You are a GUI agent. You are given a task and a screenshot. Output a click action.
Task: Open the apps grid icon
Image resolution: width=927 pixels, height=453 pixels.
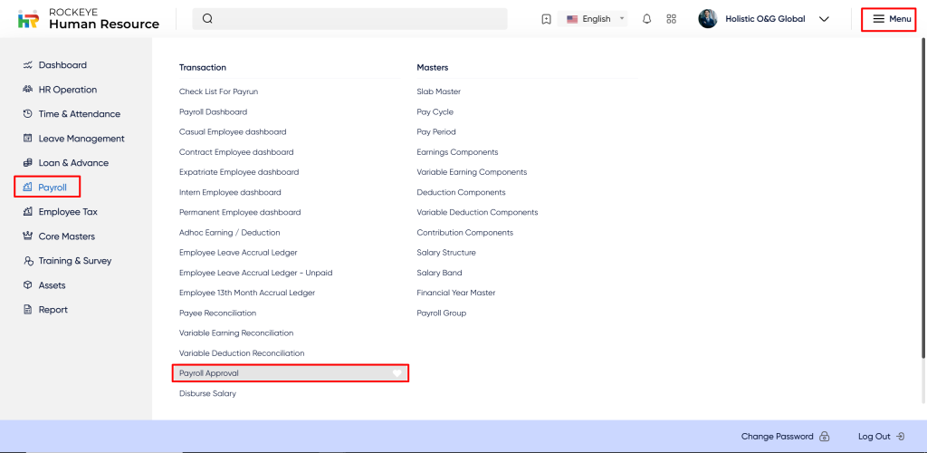pyautogui.click(x=671, y=19)
